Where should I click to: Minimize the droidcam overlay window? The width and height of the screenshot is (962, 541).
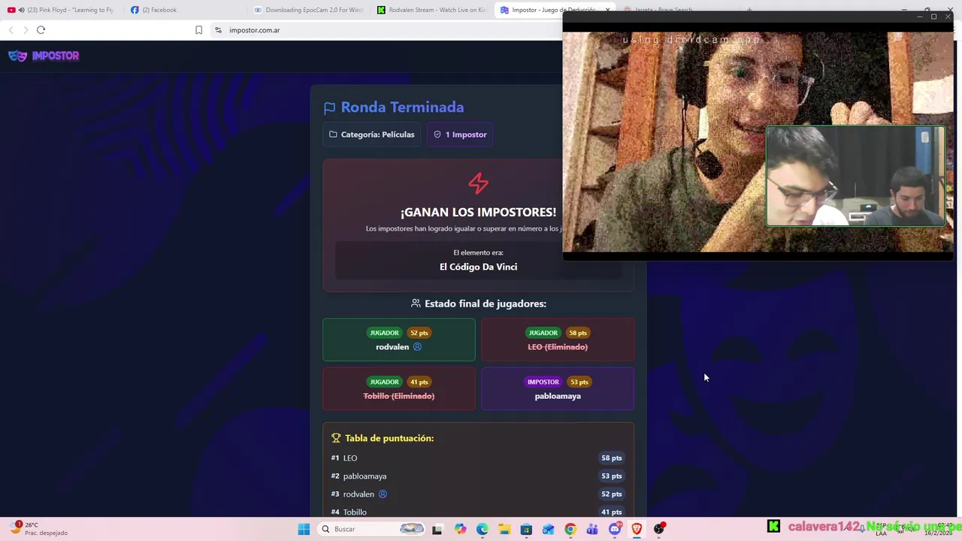[920, 17]
